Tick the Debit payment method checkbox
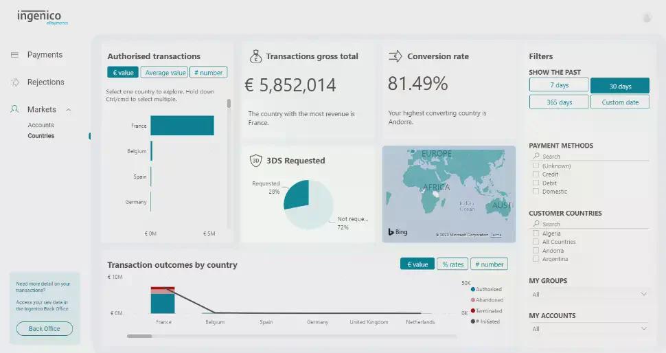The image size is (666, 353). (x=536, y=183)
